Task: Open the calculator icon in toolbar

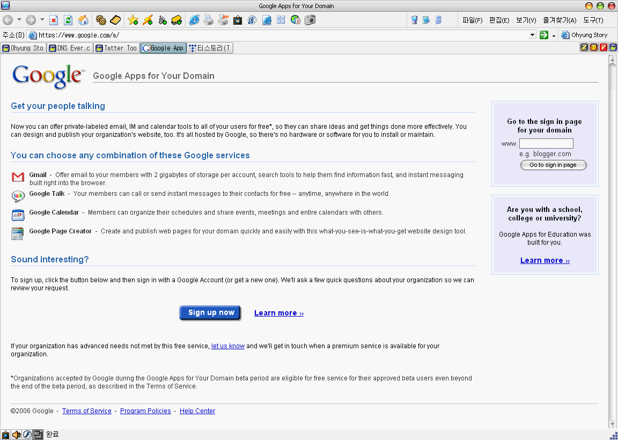Action: click(438, 20)
